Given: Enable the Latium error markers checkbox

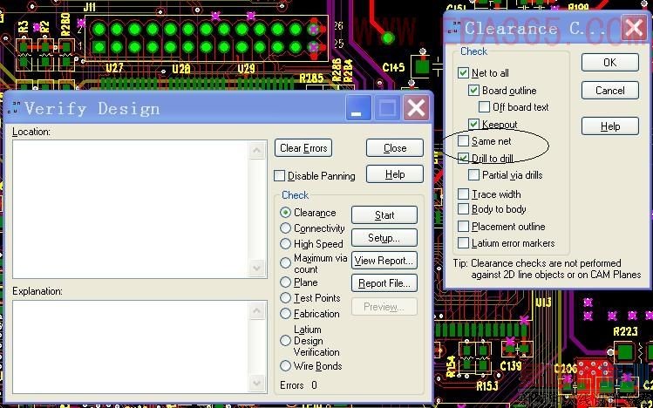Looking at the screenshot, I should coord(463,242).
